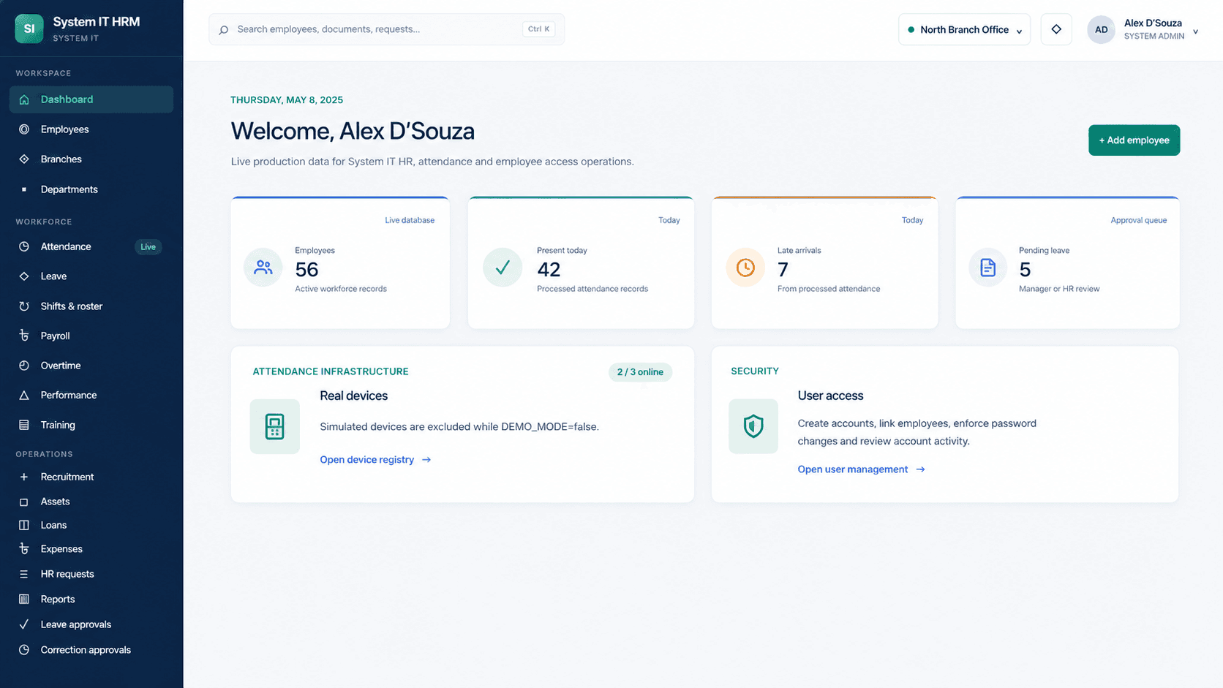
Task: Click the Add employee button
Action: (x=1134, y=140)
